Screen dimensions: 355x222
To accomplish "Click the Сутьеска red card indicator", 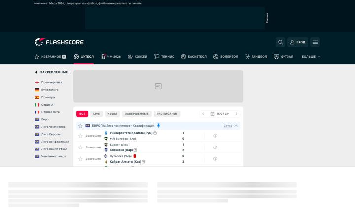I will 135,156.
